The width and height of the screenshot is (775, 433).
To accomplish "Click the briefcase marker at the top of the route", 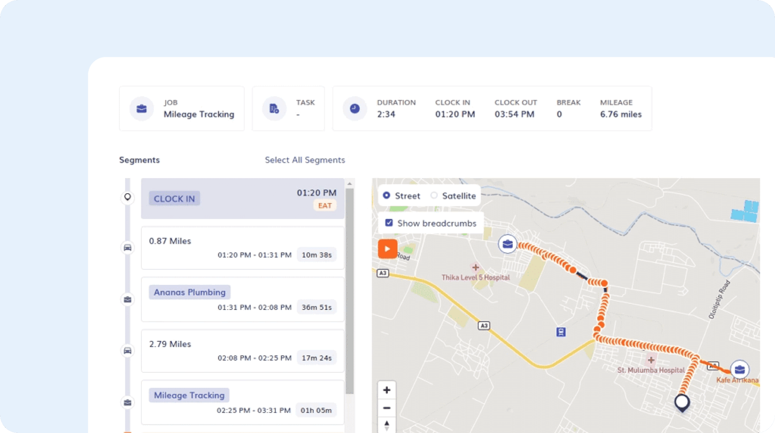I will (507, 244).
